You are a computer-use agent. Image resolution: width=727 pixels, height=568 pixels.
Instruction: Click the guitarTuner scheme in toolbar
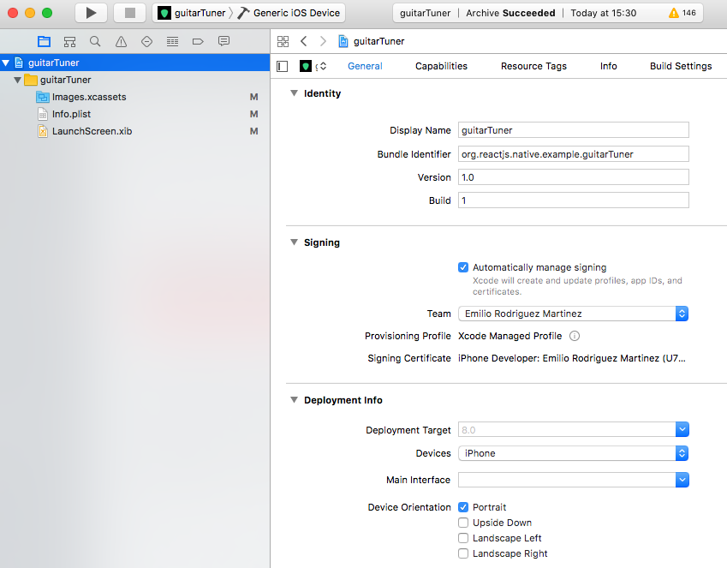pyautogui.click(x=192, y=13)
